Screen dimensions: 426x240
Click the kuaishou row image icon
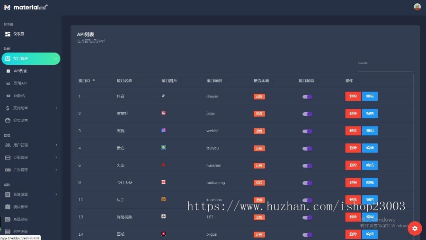[x=163, y=199]
